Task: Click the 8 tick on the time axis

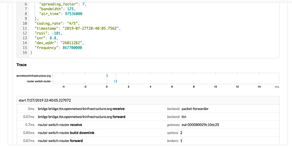Action: tap(194, 87)
